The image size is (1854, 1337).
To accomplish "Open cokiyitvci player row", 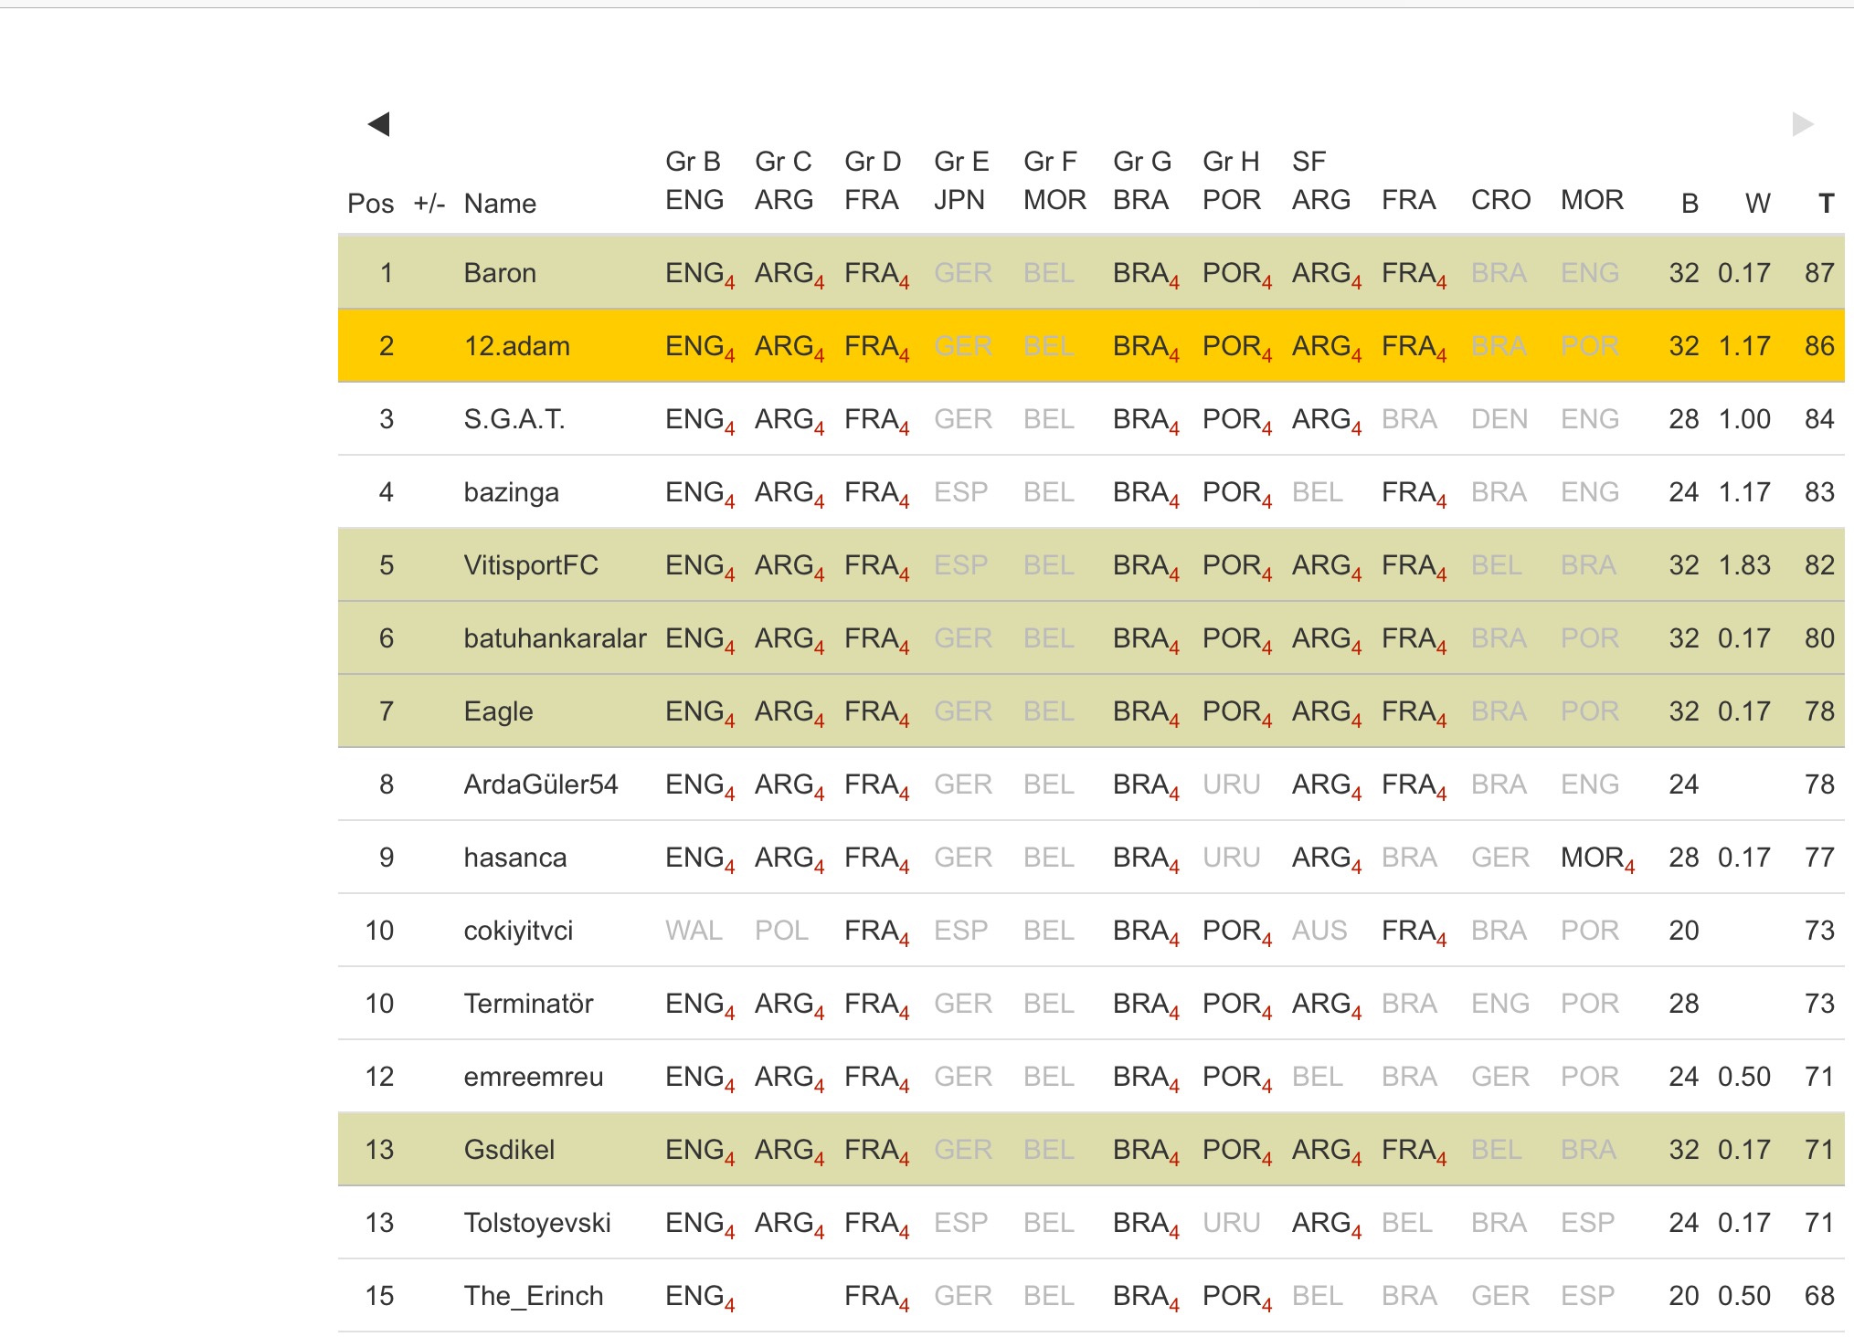I will click(x=517, y=931).
